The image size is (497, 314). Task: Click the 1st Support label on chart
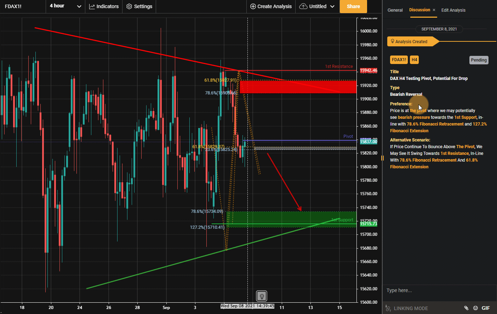click(342, 220)
